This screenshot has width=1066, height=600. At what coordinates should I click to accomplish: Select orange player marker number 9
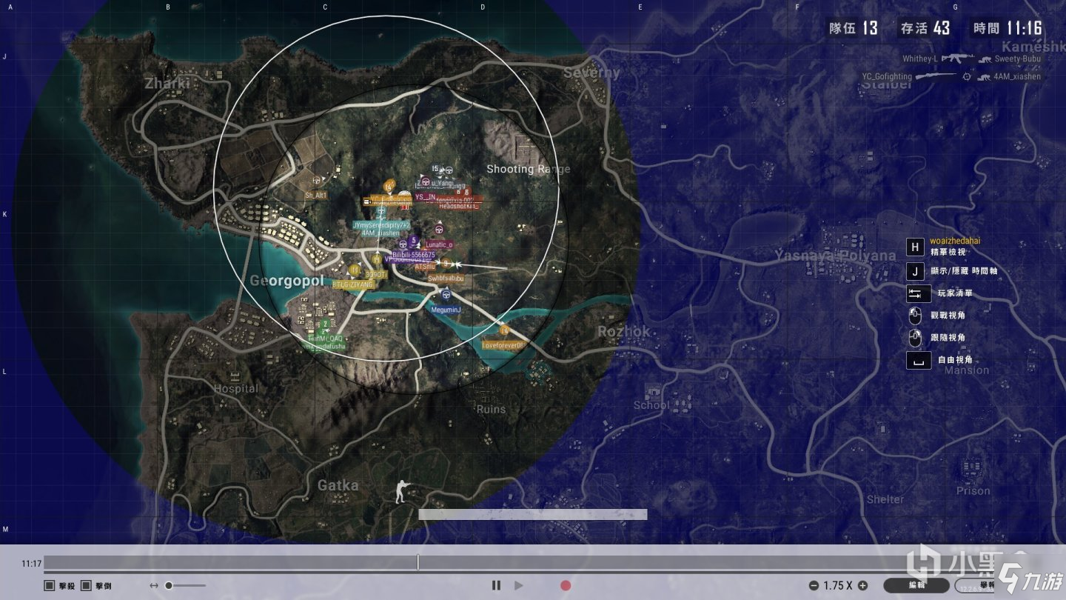point(446,263)
